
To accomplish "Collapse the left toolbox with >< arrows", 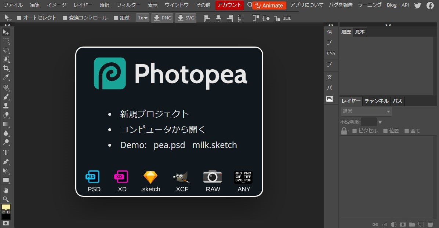I will tap(7, 25).
